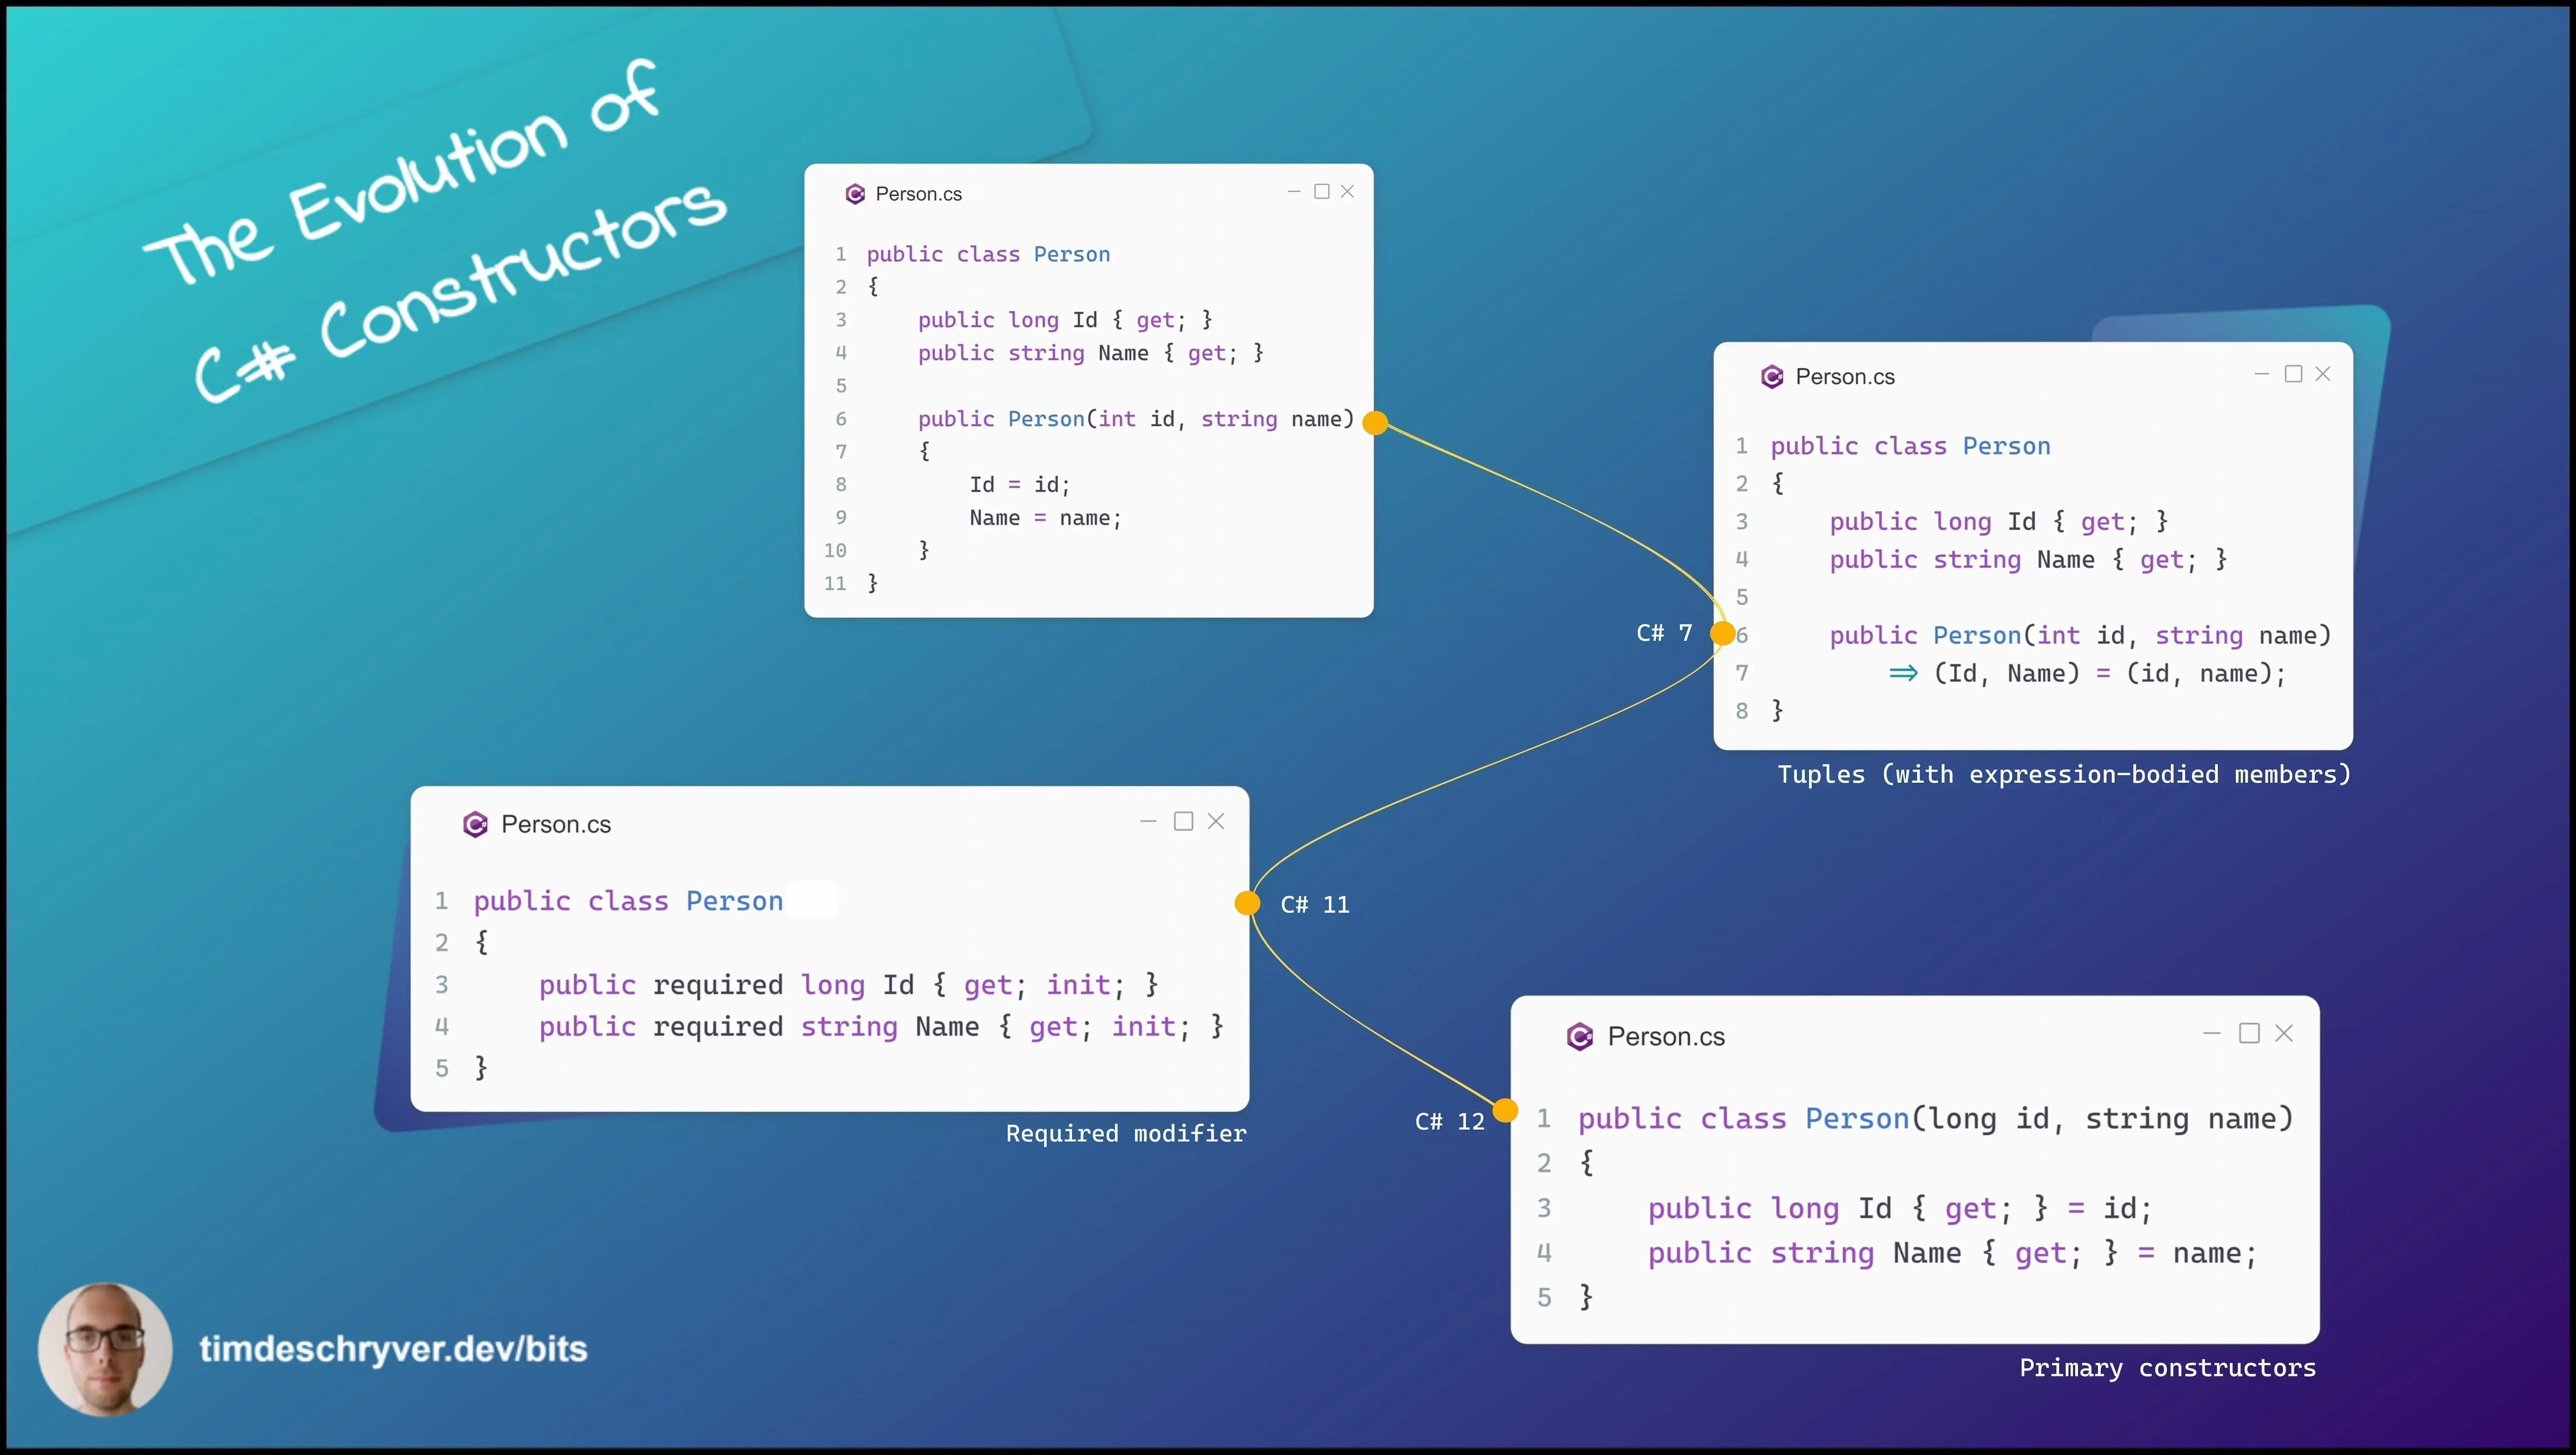
Task: Click the 'C# 12' version label
Action: pos(1450,1122)
